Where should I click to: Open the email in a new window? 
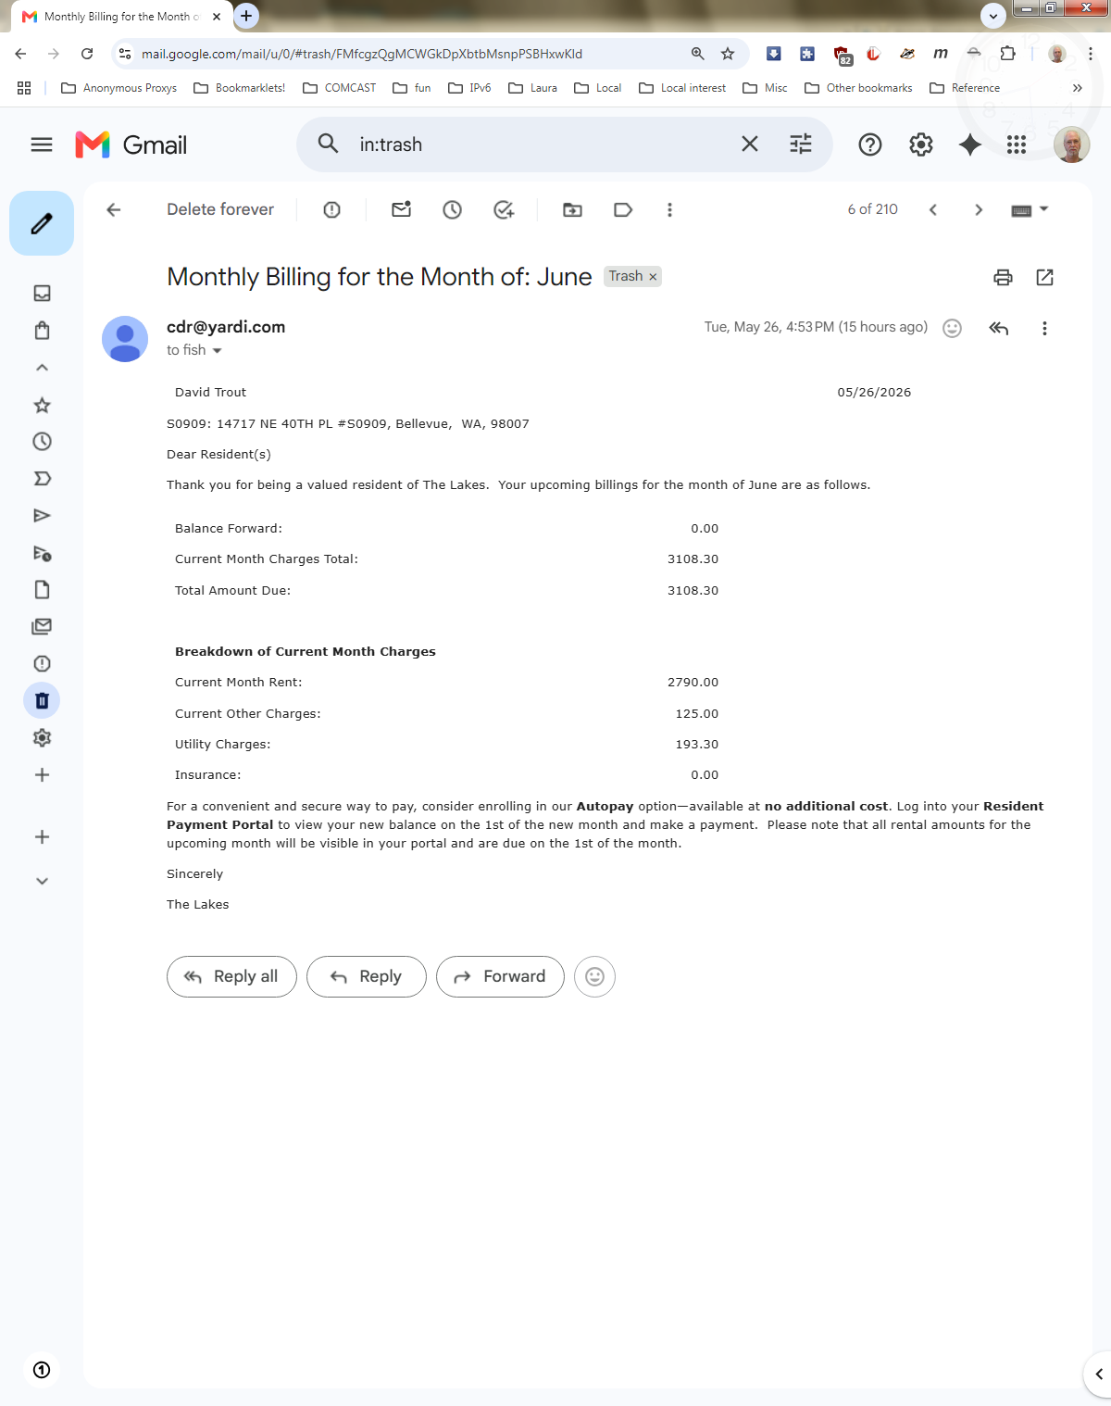click(1044, 277)
